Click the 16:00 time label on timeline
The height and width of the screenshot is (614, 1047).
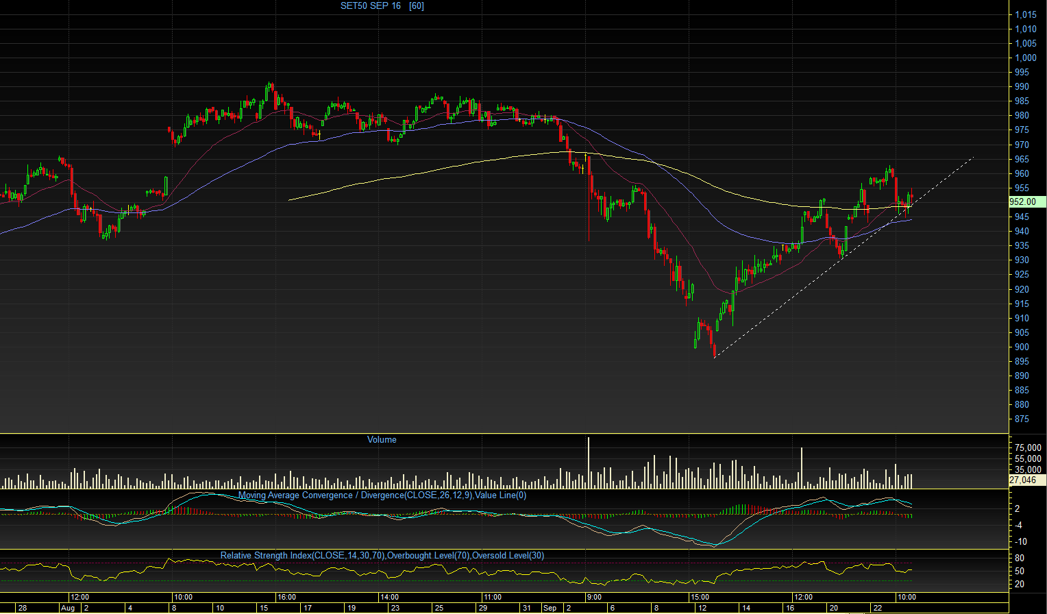286,598
